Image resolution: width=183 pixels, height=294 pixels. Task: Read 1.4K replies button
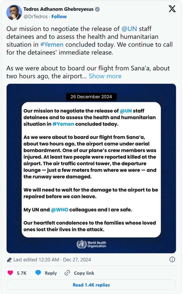[x=91, y=285]
